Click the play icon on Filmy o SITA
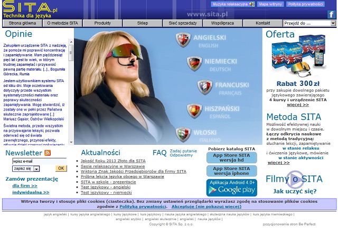 pos(295,179)
